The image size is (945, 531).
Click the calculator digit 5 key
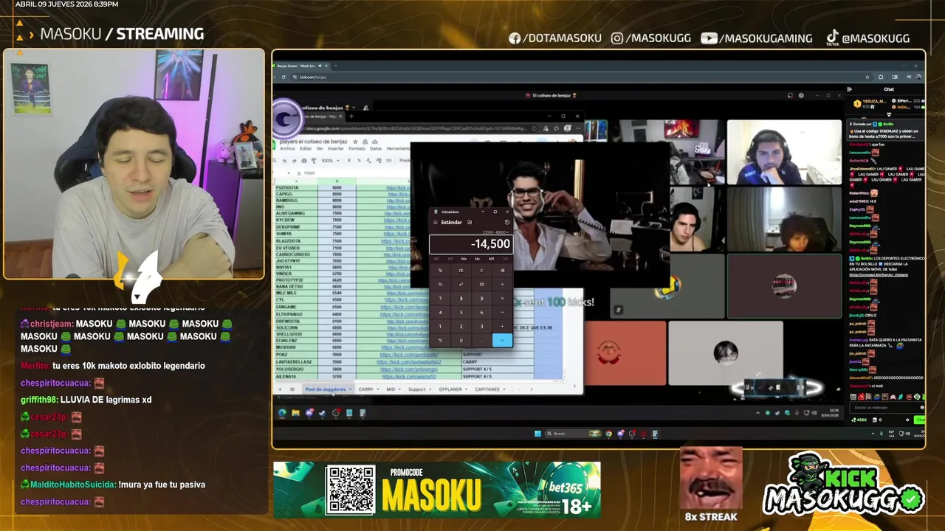[461, 313]
